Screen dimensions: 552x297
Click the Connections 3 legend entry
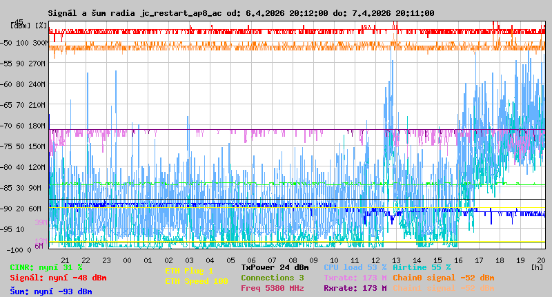[x=272, y=278]
